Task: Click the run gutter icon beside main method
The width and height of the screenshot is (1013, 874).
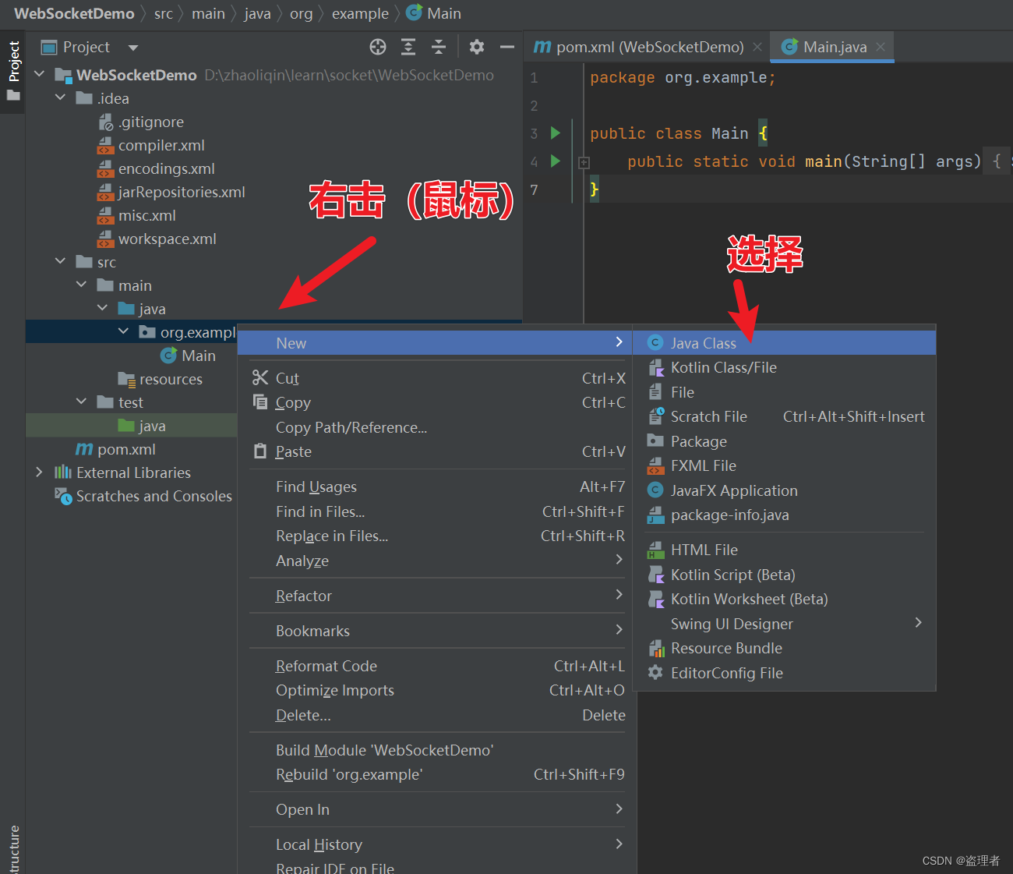Action: pyautogui.click(x=556, y=161)
